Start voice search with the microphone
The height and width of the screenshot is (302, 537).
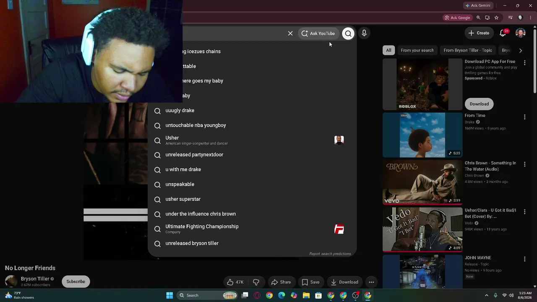364,33
